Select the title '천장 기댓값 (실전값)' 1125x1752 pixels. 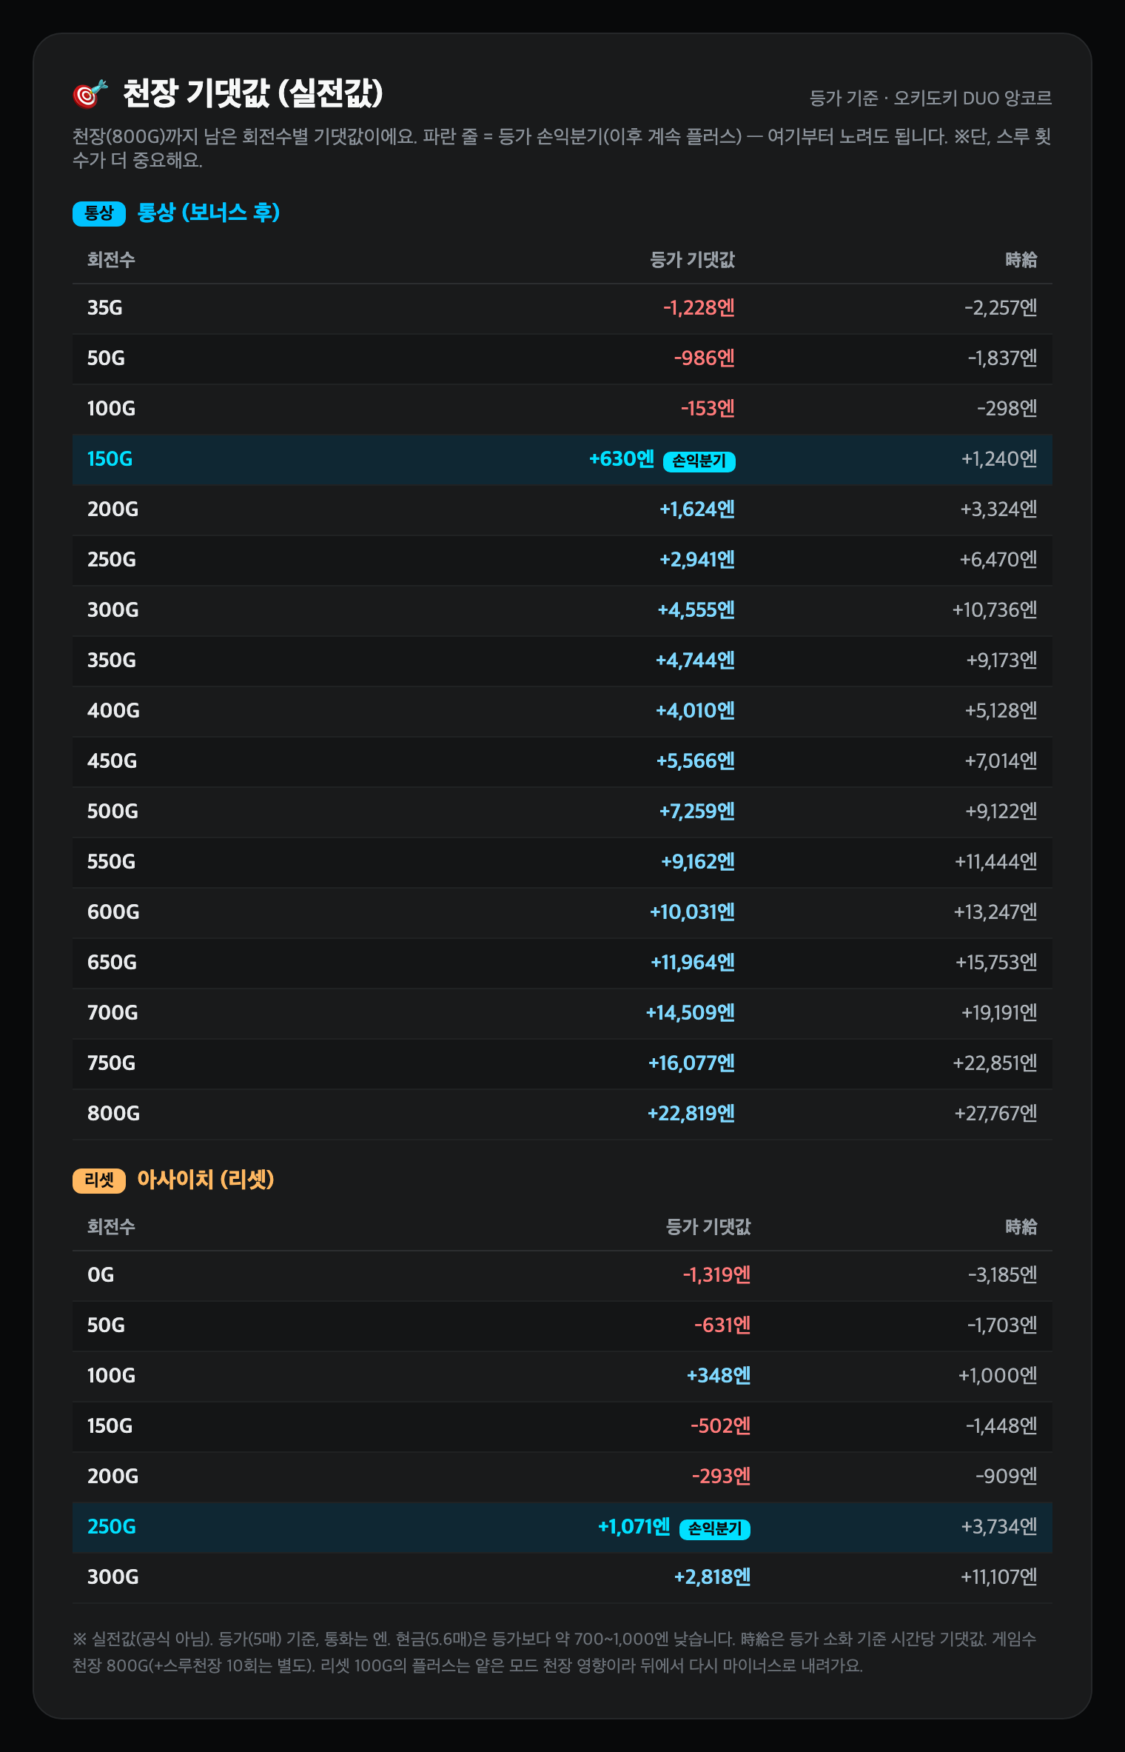point(253,93)
